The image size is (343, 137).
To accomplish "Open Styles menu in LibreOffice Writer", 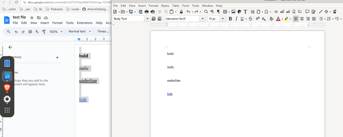I will point(165,6).
